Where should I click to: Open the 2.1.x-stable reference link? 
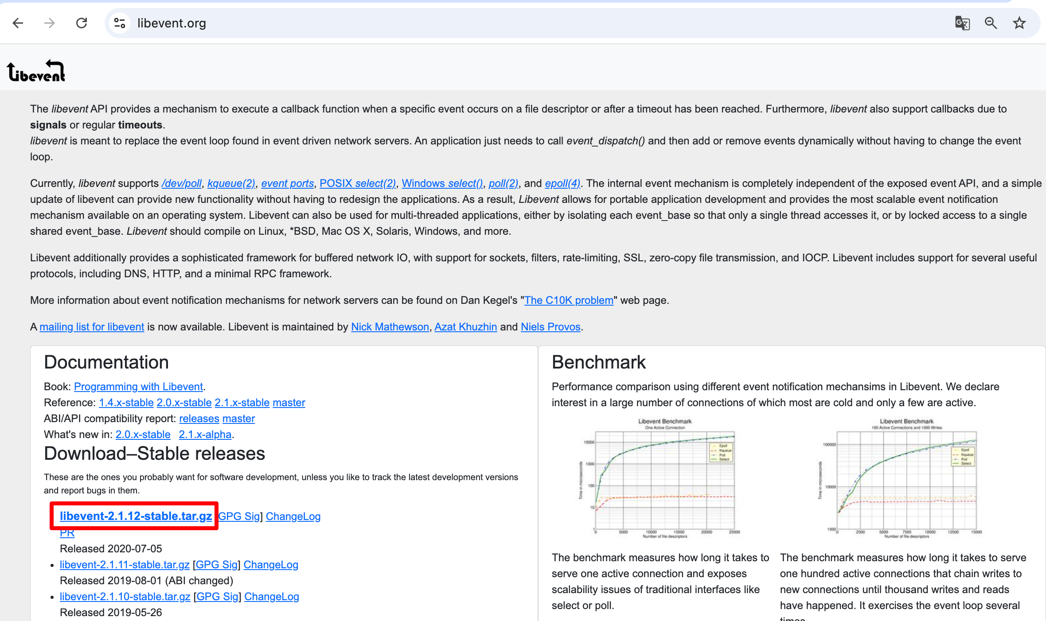pos(242,403)
